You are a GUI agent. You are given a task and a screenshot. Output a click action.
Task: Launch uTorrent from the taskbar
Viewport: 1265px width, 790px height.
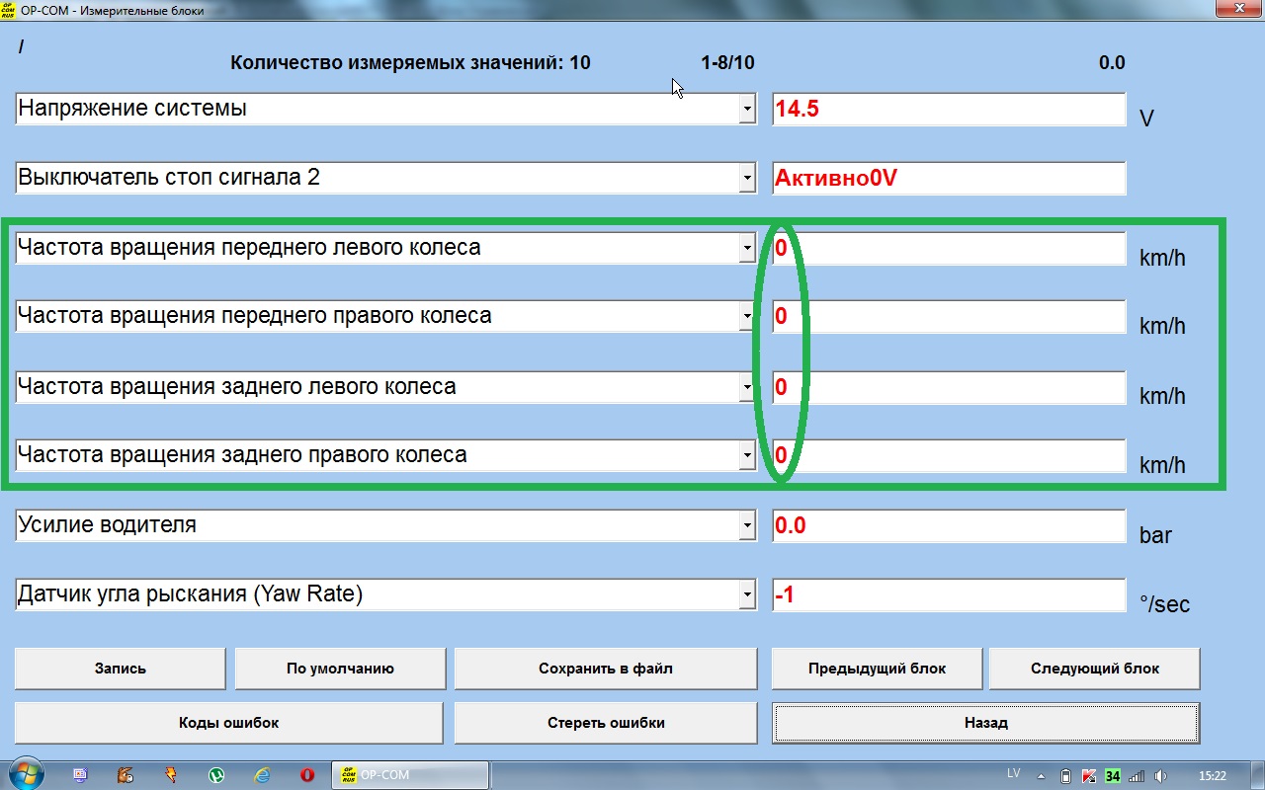216,775
